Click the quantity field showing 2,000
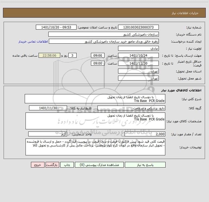Viewport: 209px width, 202px height. click(145, 134)
